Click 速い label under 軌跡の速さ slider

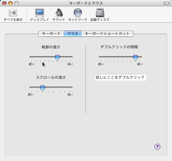click(x=70, y=64)
